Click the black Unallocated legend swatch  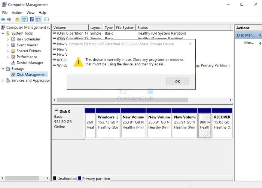coord(55,178)
